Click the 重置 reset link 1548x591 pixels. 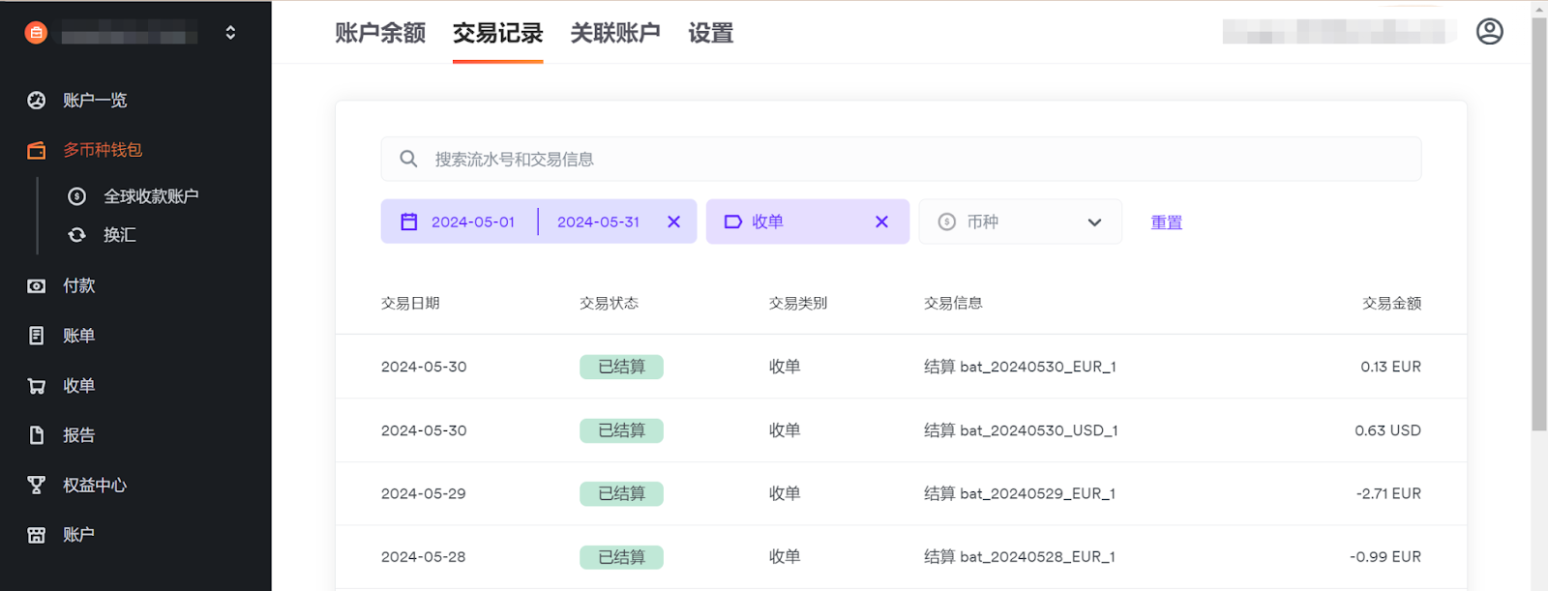click(1166, 222)
